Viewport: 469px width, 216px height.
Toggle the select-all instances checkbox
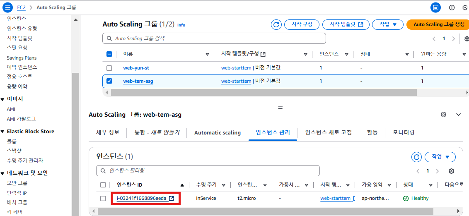[x=103, y=185]
